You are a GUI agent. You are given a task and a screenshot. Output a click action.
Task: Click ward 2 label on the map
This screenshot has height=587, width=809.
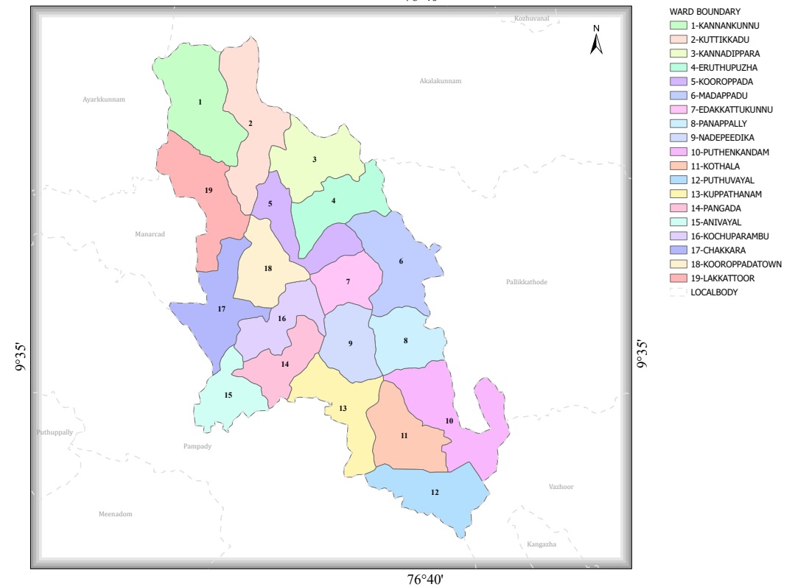coord(251,123)
